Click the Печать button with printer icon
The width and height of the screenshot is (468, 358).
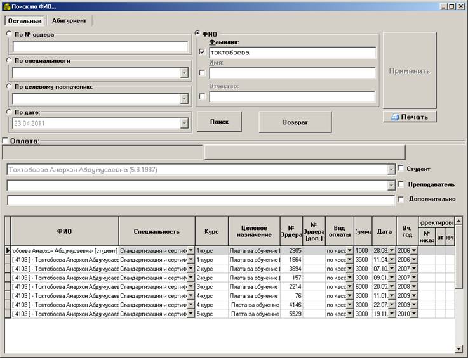tap(410, 117)
